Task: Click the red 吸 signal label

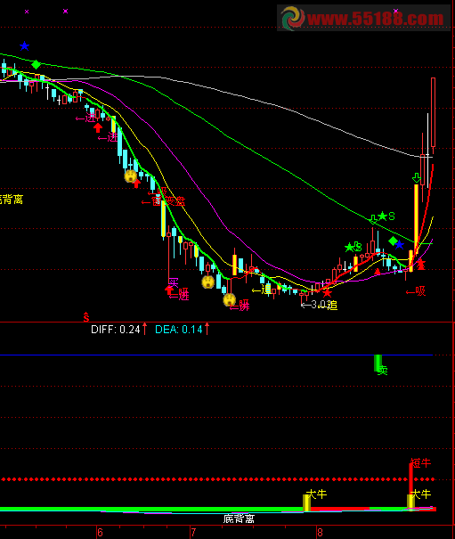Action: 416,291
